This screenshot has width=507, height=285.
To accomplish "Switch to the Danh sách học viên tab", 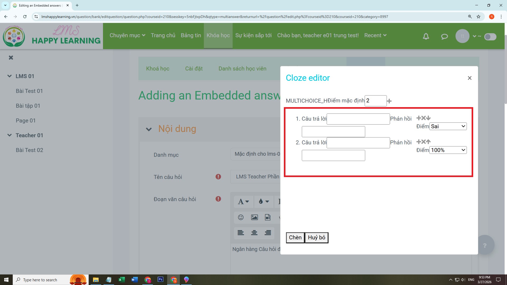I will [x=242, y=69].
